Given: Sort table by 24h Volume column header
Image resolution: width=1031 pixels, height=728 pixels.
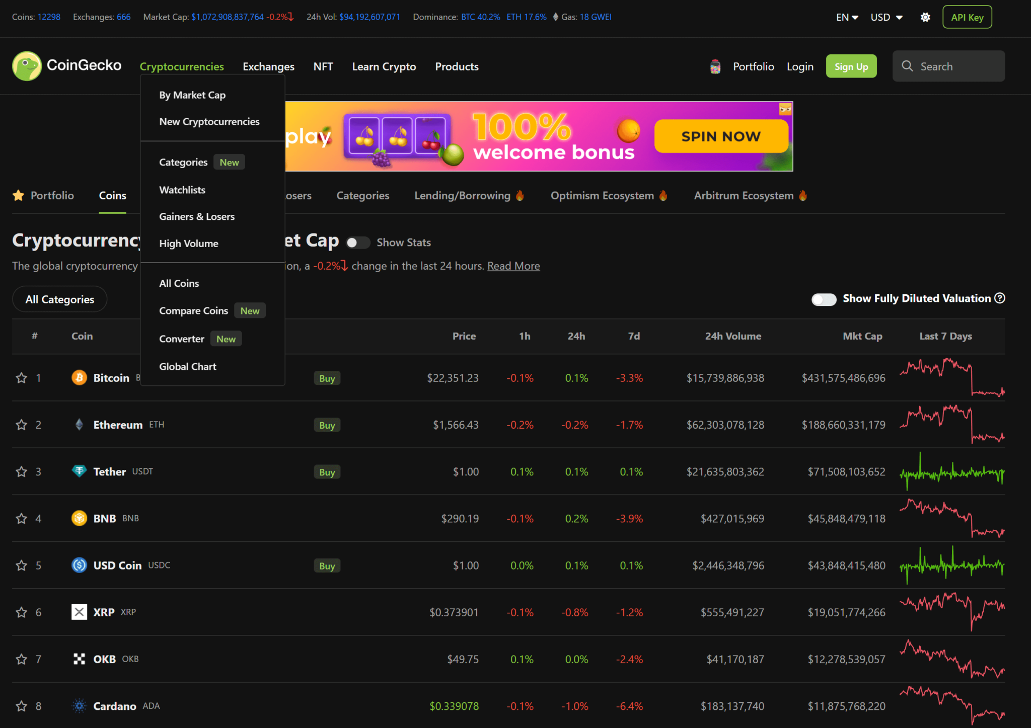Looking at the screenshot, I should pos(733,336).
